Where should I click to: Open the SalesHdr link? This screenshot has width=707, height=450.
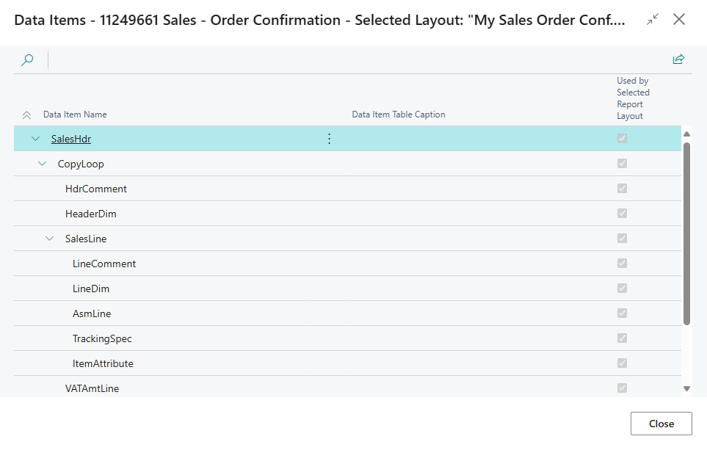coord(71,139)
